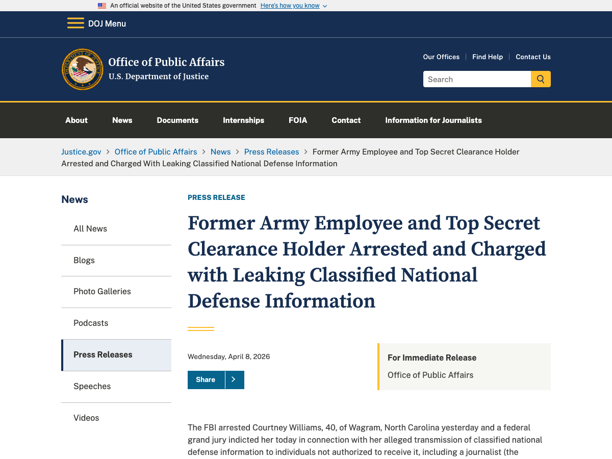The image size is (612, 459).
Task: Open the Contact Us link
Action: (x=533, y=57)
